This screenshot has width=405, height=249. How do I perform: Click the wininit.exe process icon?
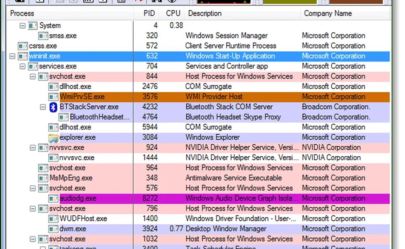(23, 56)
